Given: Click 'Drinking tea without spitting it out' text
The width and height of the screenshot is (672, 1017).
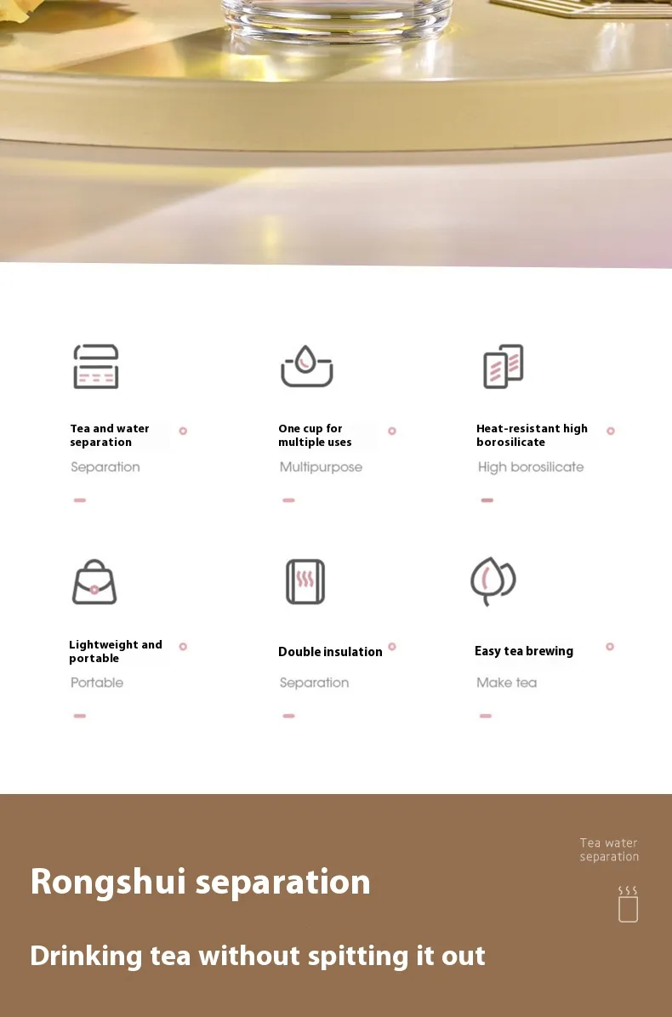Looking at the screenshot, I should pyautogui.click(x=257, y=955).
